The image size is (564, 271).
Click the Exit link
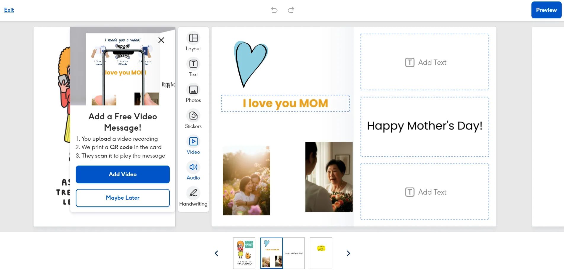coord(9,10)
